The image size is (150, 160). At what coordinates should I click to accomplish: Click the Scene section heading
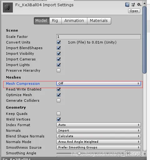tap(12, 30)
